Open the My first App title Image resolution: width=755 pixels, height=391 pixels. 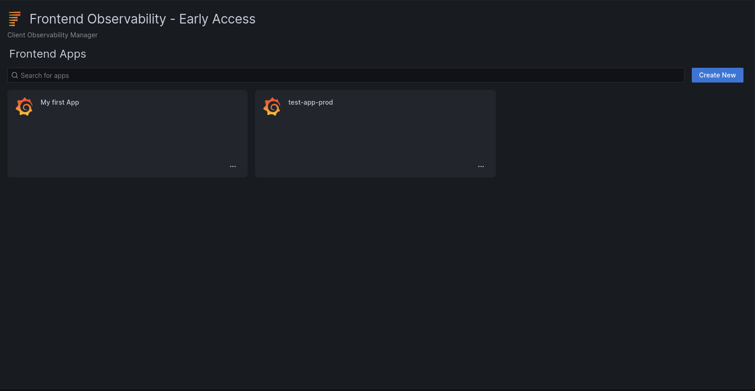60,102
